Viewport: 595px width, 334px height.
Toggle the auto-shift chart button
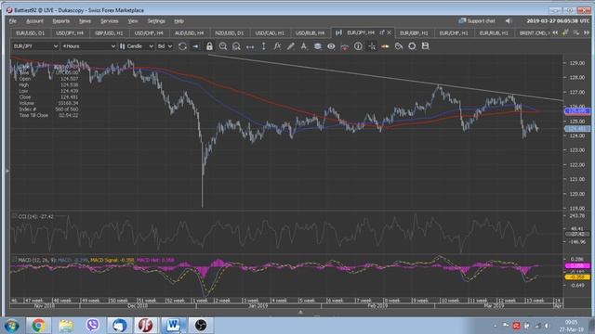(195, 46)
